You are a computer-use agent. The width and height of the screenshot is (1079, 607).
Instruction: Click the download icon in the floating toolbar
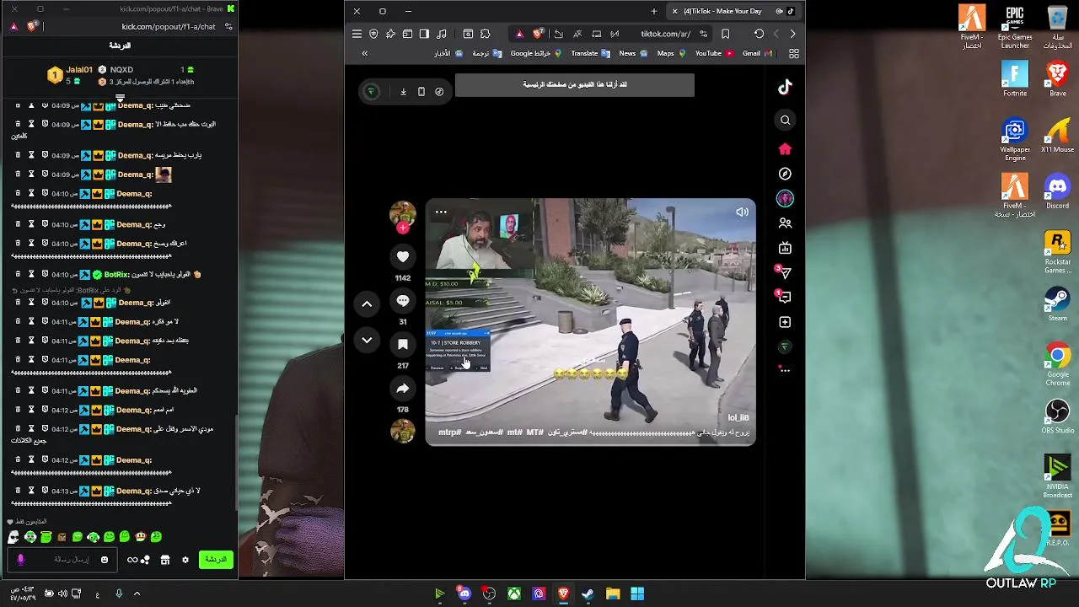click(403, 92)
